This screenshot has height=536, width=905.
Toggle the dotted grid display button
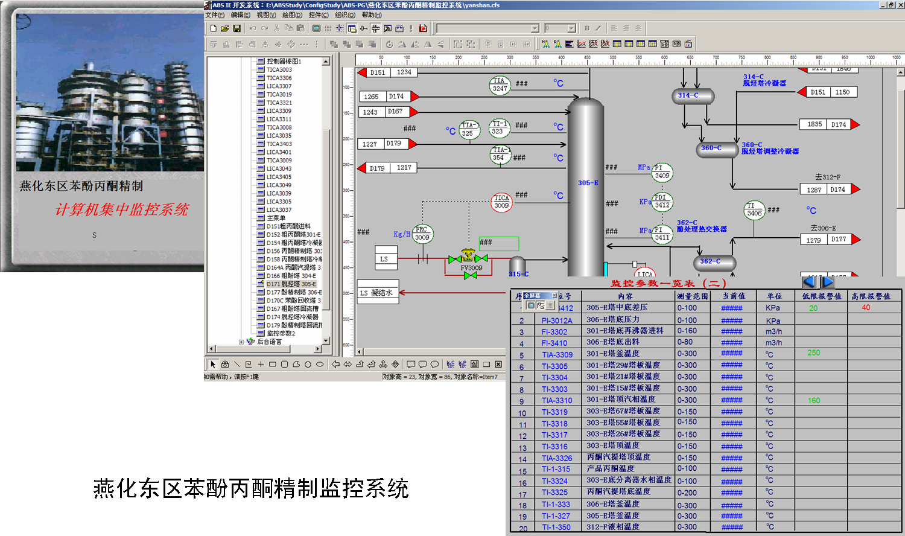[328, 28]
